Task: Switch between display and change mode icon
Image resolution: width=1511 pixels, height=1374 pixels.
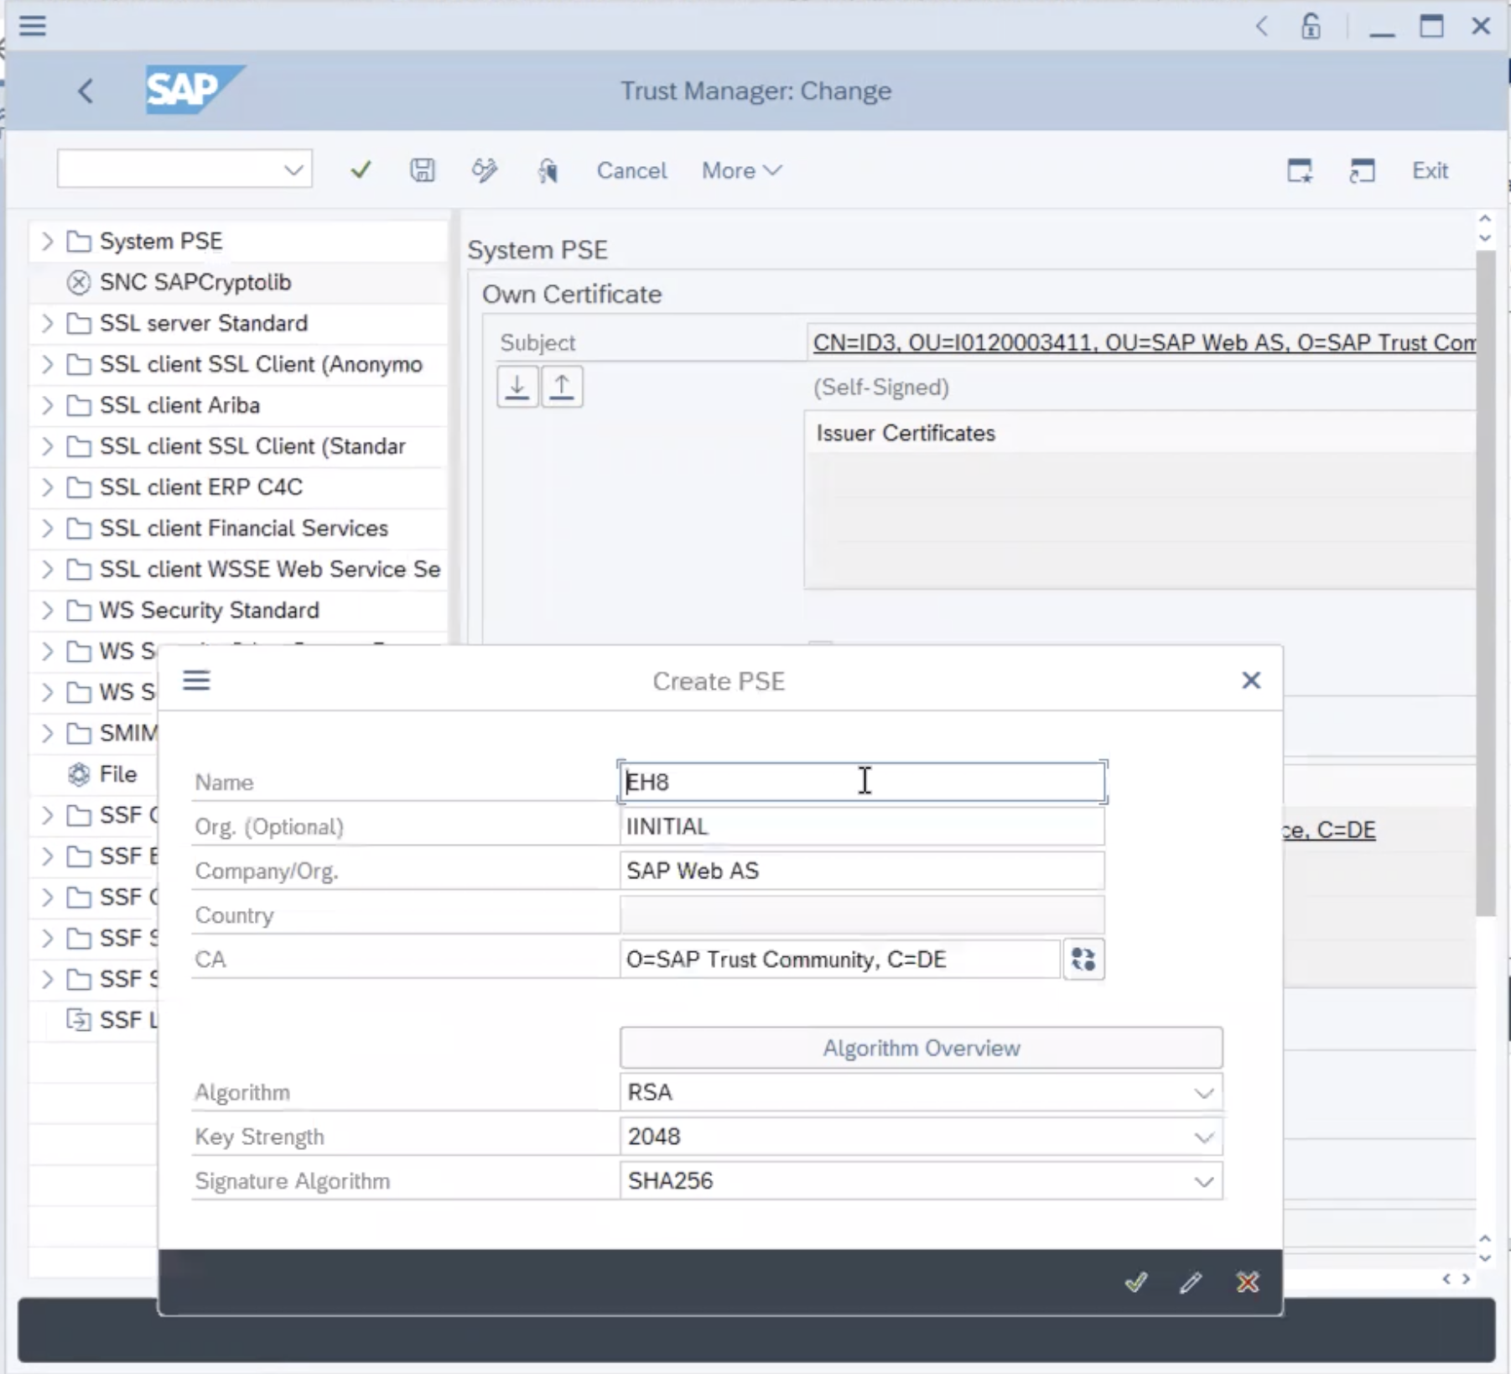Action: click(485, 169)
